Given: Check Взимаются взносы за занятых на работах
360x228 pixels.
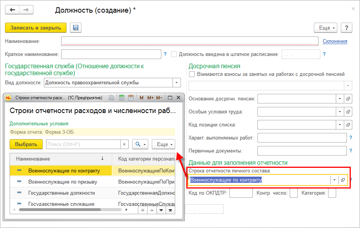Looking at the screenshot, I should coord(192,74).
